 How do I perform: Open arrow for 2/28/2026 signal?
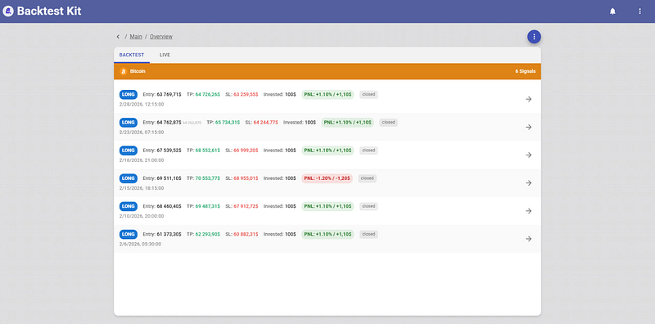click(x=528, y=99)
